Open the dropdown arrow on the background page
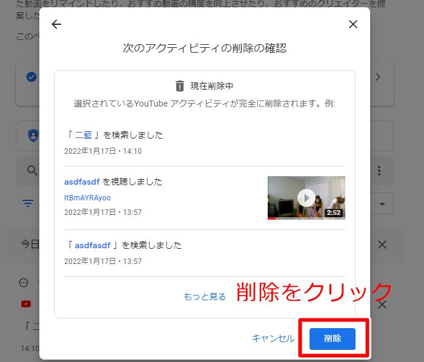Viewport: 424px width, 362px height. coord(382,204)
